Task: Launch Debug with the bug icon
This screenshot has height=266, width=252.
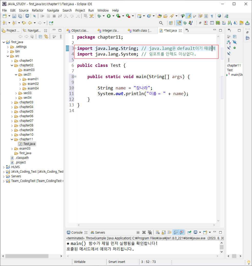Action: tap(99, 16)
